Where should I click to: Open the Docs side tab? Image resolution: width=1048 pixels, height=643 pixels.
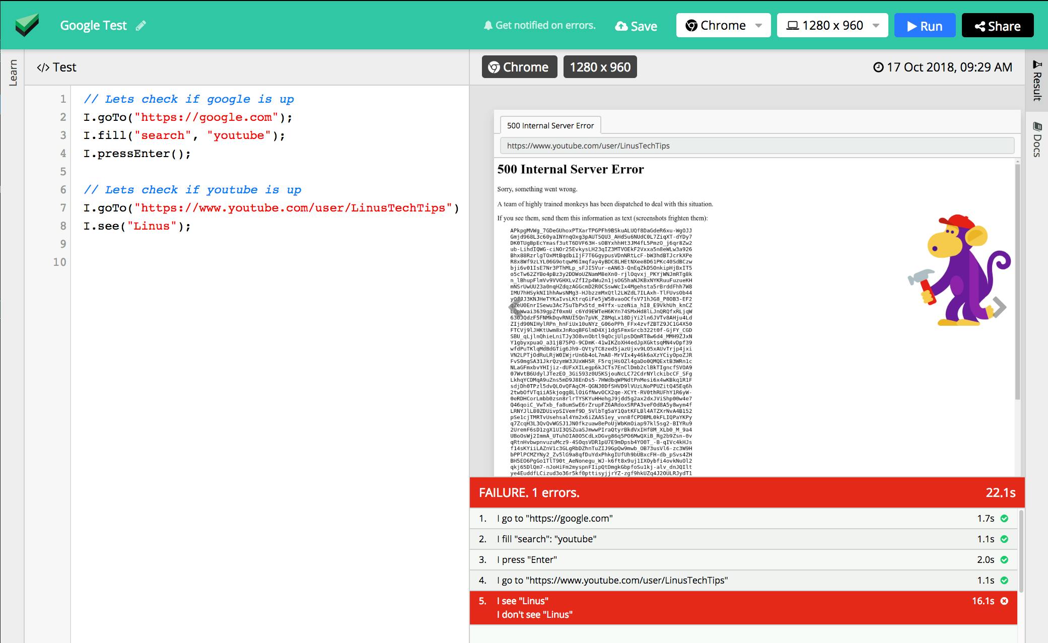tap(1037, 139)
